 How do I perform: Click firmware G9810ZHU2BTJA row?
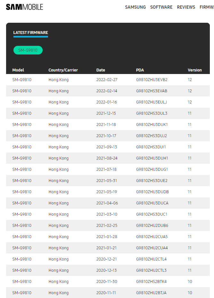point(108,293)
